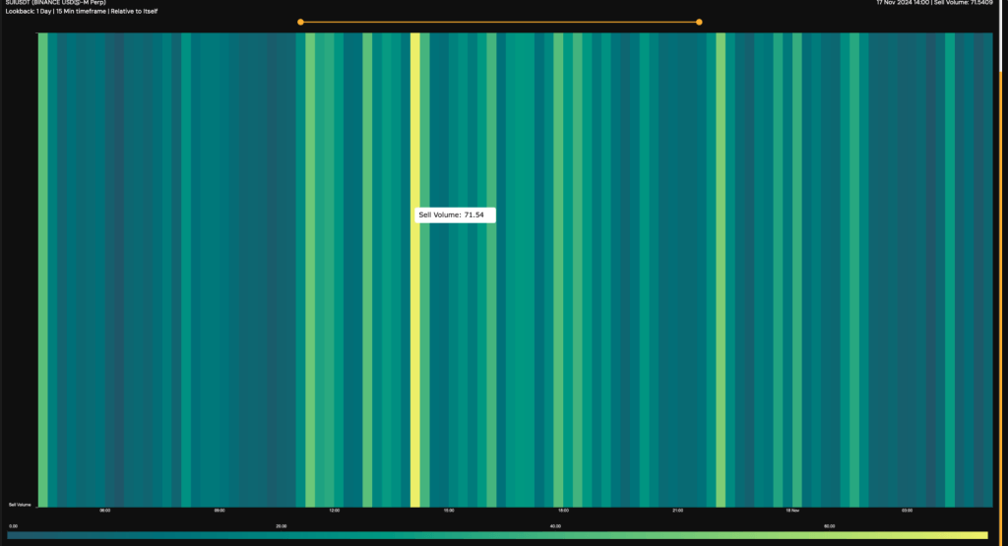
Task: Click the leftmost light green heatmap bar
Action: [43, 270]
